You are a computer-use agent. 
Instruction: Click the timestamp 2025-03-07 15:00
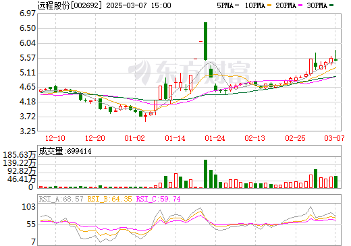pos(138,5)
